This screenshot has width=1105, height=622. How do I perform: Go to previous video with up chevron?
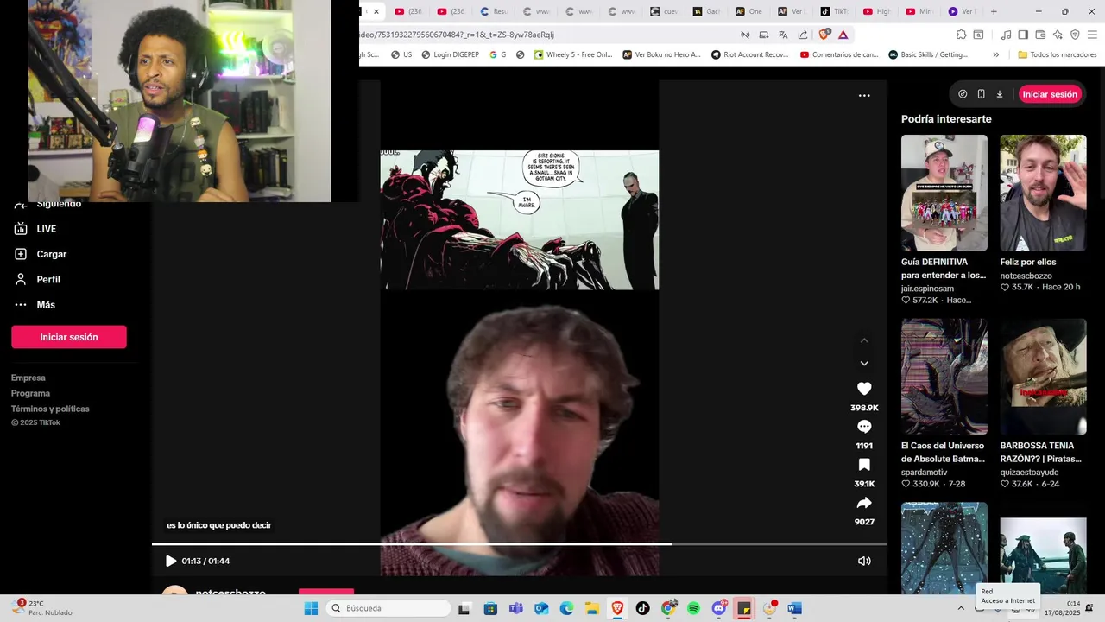(864, 340)
